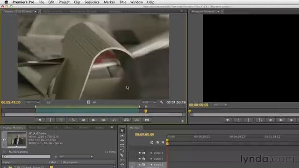Select the Rolling Edit tool
Viewport: 299px width, 168px height.
coord(122,145)
